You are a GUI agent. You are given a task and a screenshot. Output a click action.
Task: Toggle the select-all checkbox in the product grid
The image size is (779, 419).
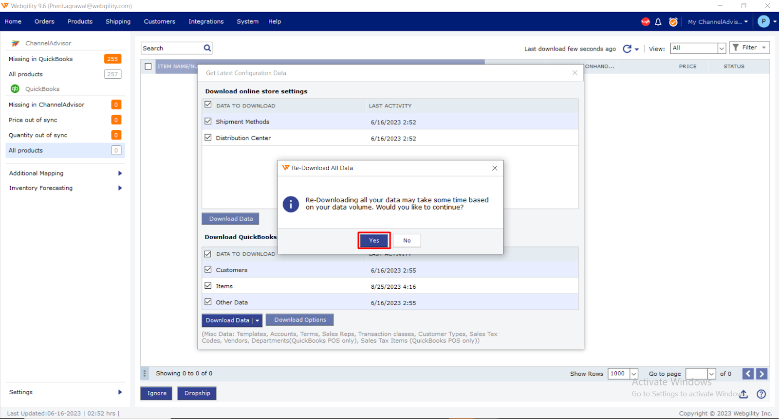(148, 67)
